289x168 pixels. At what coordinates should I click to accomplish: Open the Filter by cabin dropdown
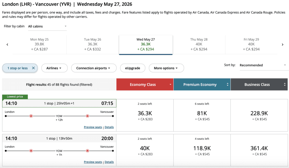point(47,26)
